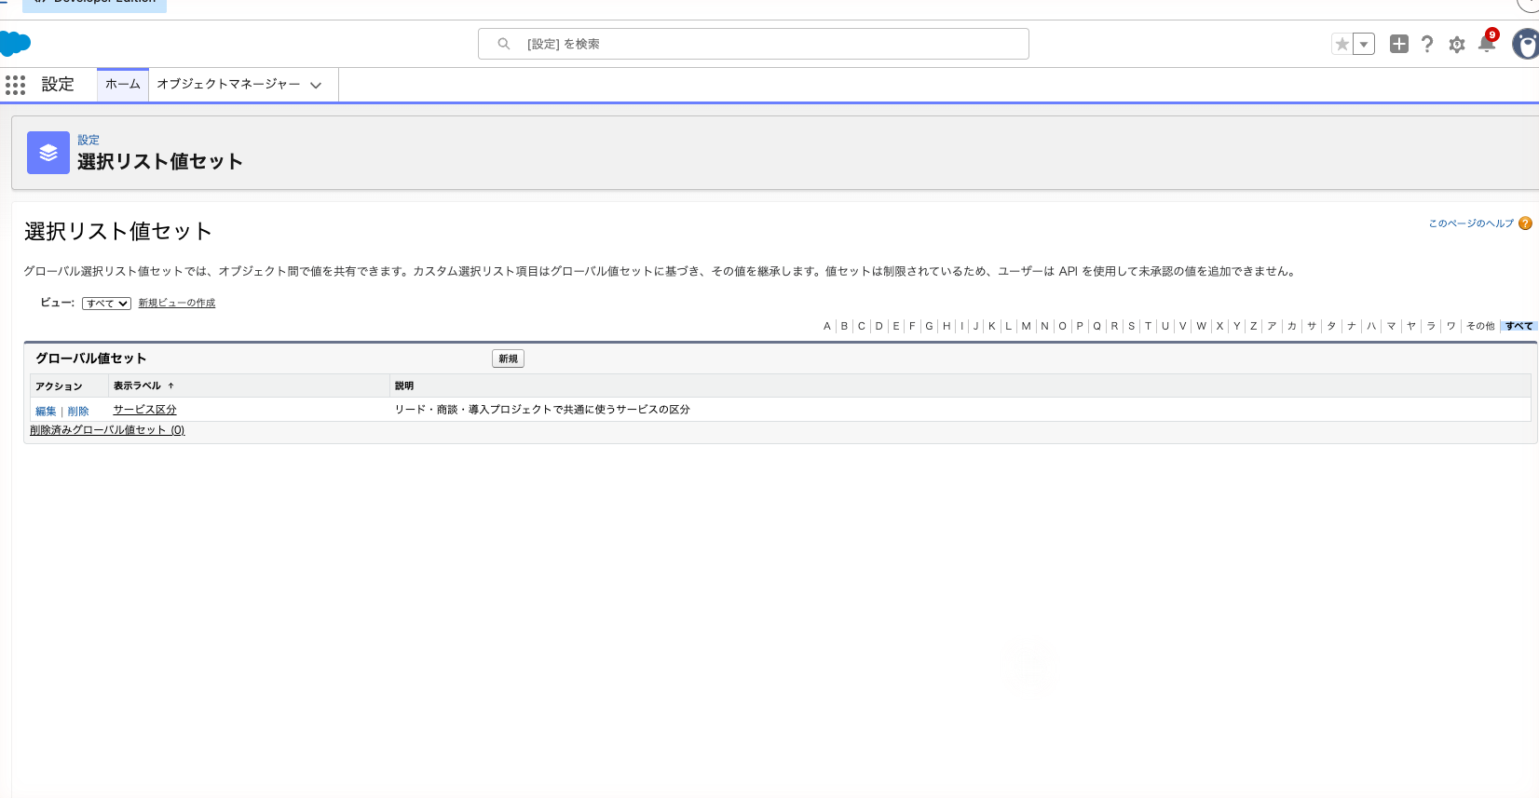Viewport: 1539px width, 798px height.
Task: Click the red notification count badge
Action: 1492,34
